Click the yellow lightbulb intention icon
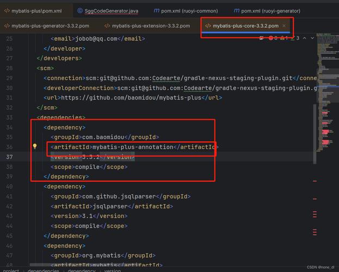 (35, 146)
